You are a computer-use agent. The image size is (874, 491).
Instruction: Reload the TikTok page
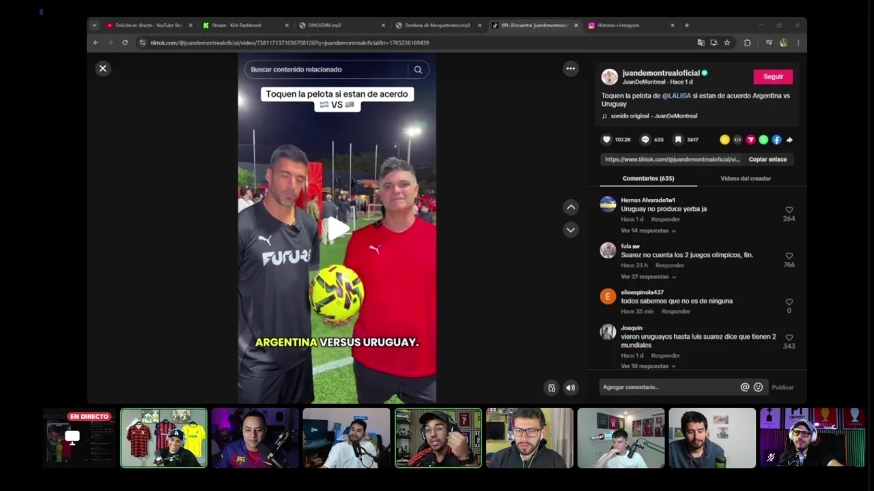[x=125, y=42]
